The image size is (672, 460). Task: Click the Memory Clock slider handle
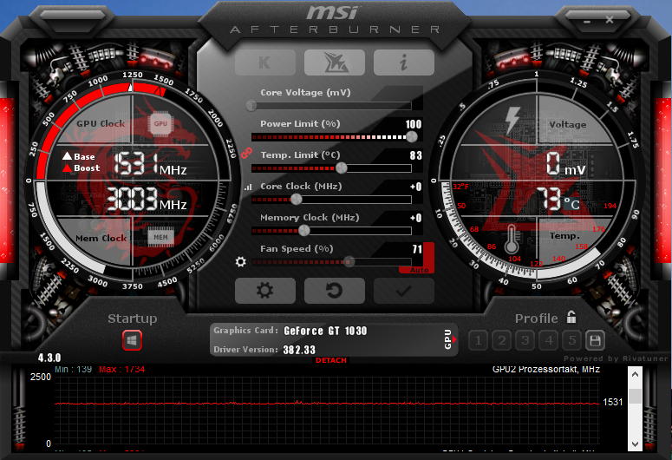point(303,230)
